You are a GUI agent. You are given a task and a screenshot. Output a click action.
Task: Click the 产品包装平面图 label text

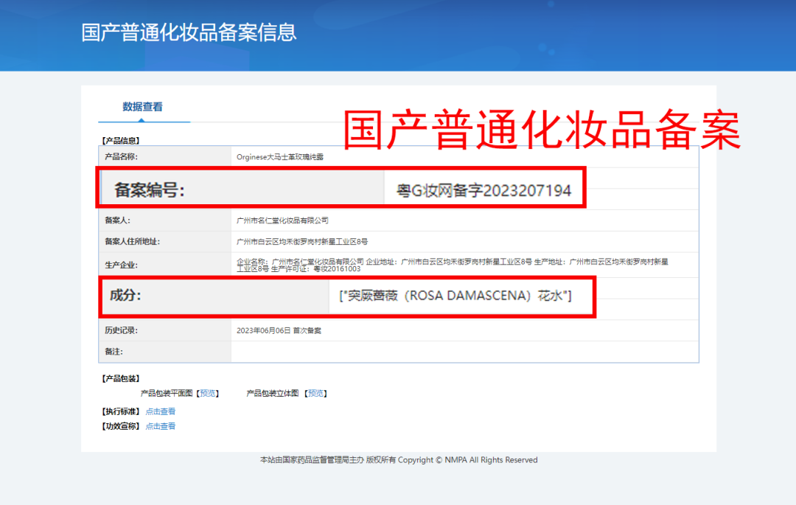point(167,394)
